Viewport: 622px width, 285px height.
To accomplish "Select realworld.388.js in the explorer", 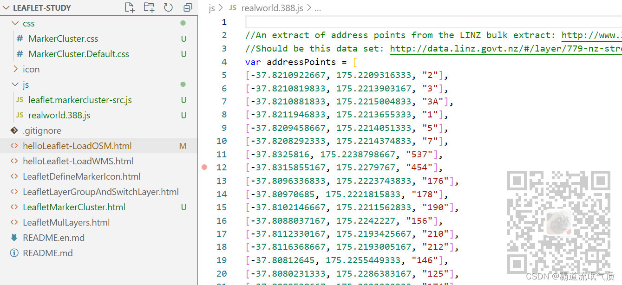I will (x=59, y=115).
